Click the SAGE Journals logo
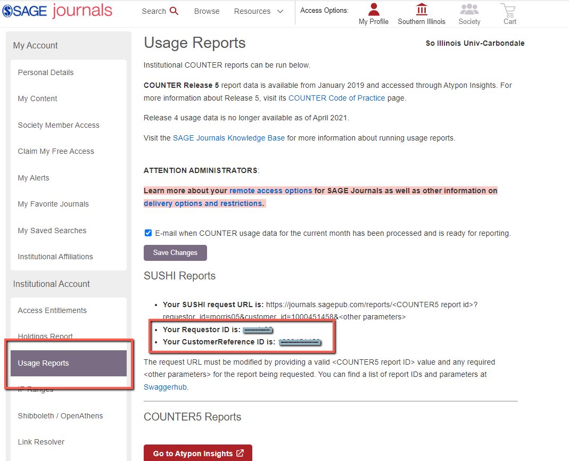The image size is (569, 461). tap(57, 11)
